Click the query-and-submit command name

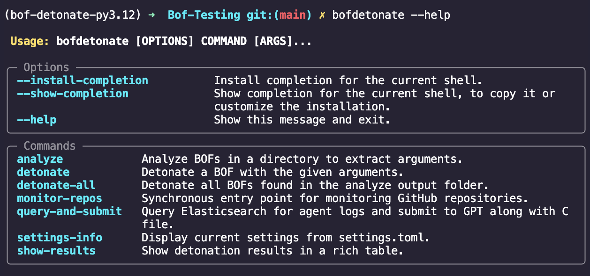69,211
